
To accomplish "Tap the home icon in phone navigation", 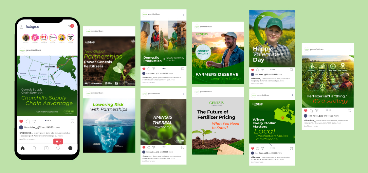I will click(23, 148).
